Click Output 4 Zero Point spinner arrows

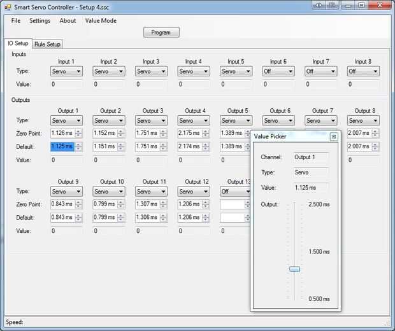pyautogui.click(x=206, y=133)
